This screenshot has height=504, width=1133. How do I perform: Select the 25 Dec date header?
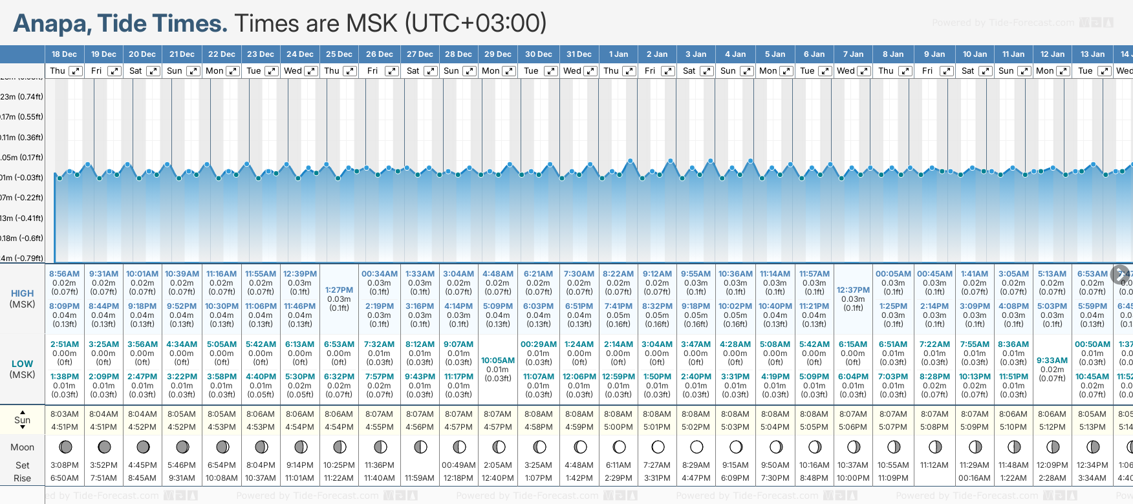[x=339, y=54]
